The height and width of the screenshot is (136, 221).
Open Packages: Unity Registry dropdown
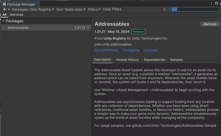tap(33, 9)
